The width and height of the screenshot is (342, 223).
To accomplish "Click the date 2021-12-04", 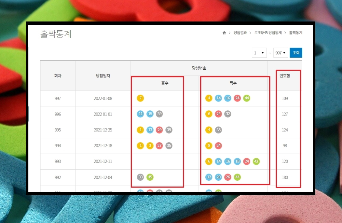I will [x=103, y=177].
